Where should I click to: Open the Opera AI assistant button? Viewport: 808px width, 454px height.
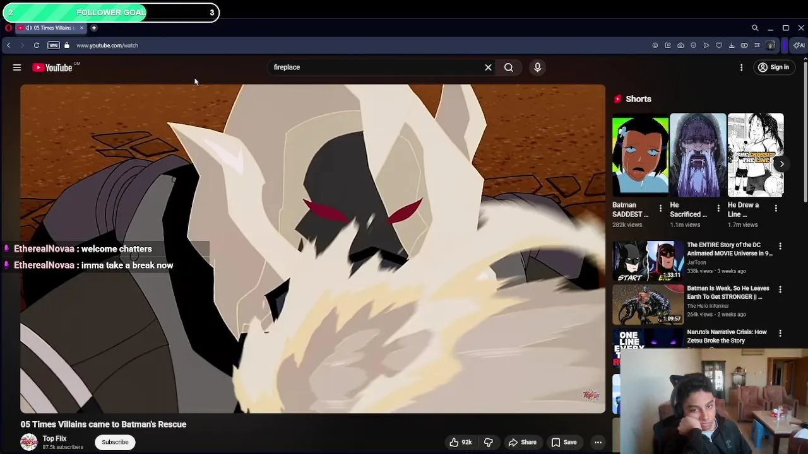pyautogui.click(x=799, y=45)
